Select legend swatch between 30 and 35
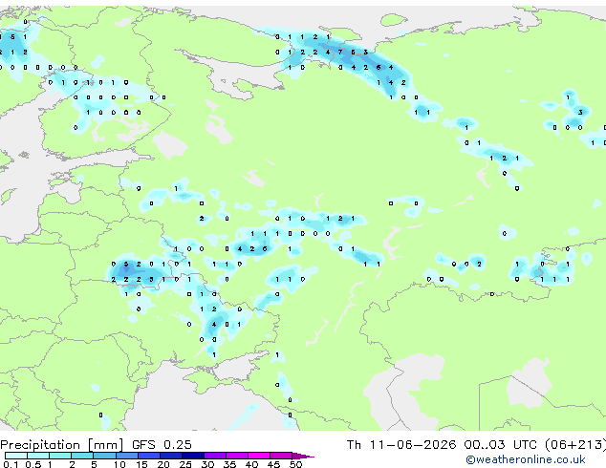This screenshot has height=468, width=606. click(x=214, y=456)
